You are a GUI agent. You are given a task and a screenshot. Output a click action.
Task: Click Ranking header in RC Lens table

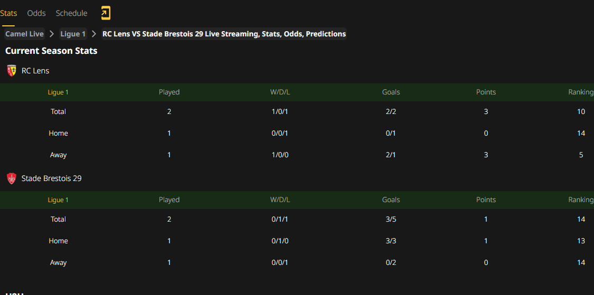[x=581, y=92]
